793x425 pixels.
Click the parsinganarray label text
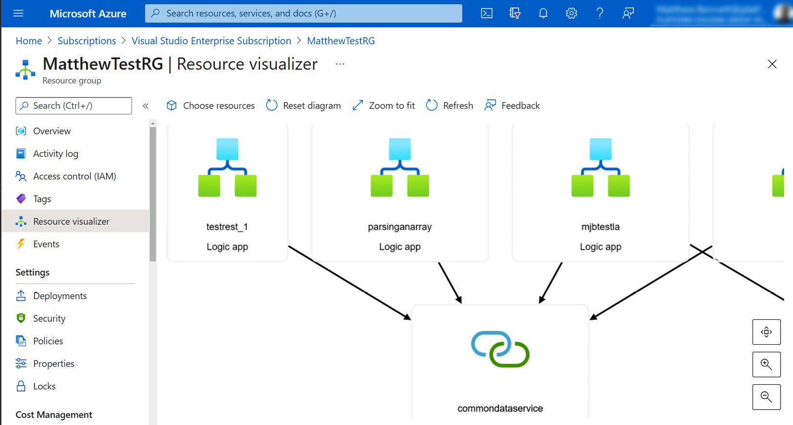click(400, 227)
